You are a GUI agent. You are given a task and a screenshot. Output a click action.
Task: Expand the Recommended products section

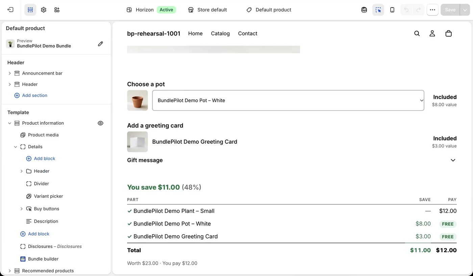9,271
